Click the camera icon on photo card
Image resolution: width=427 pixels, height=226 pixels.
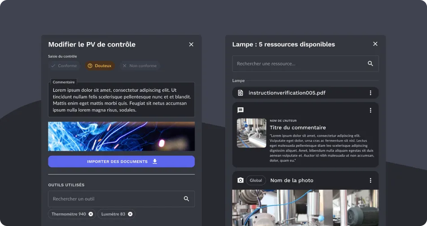click(x=240, y=180)
